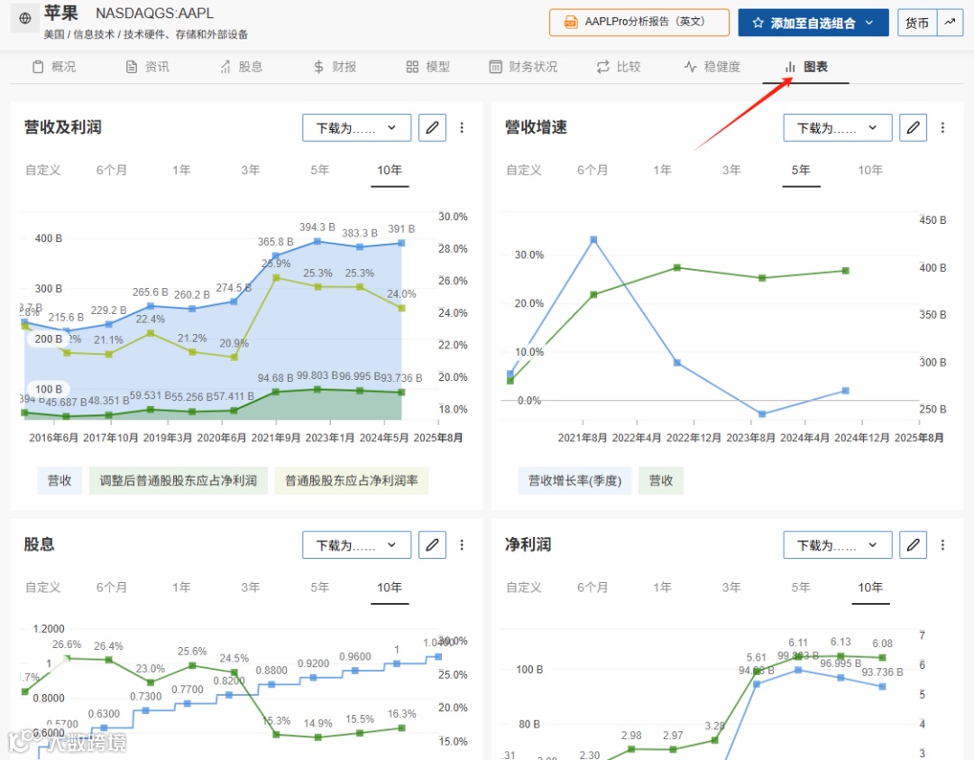Image resolution: width=974 pixels, height=760 pixels.
Task: Click the pencil edit icon in 净利润 panel
Action: click(913, 545)
